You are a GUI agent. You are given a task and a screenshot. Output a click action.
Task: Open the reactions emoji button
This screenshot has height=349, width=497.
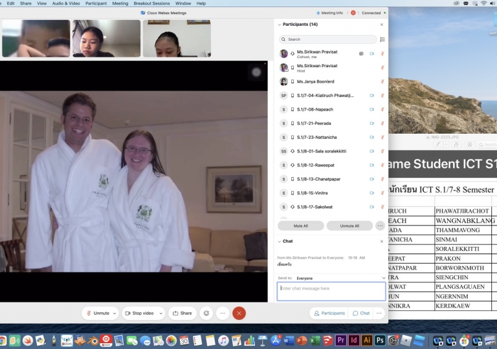click(206, 313)
